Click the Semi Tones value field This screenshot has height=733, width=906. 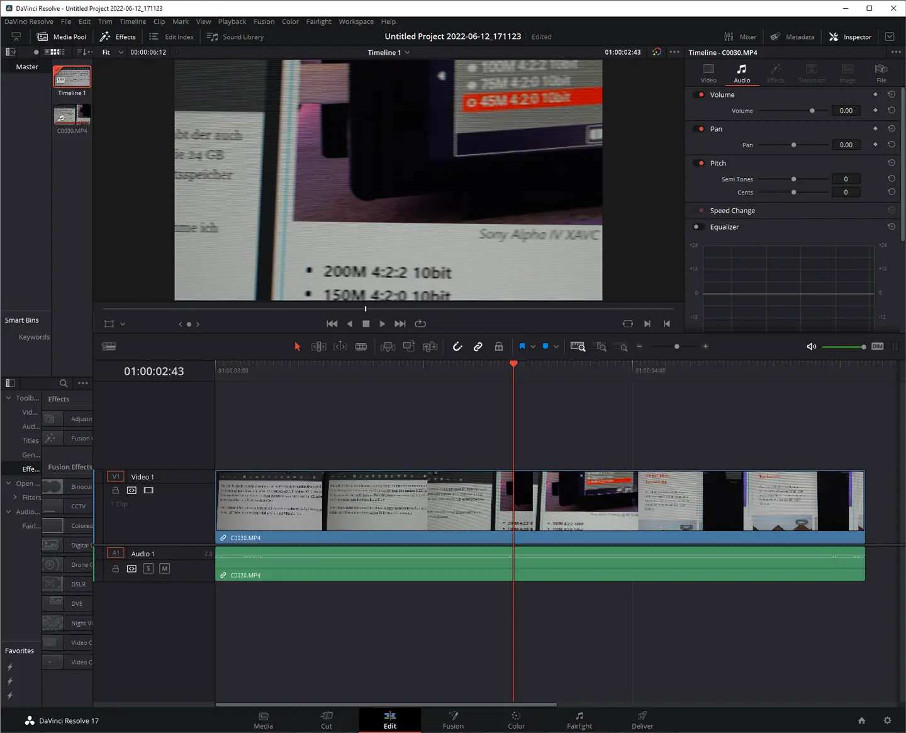click(846, 179)
